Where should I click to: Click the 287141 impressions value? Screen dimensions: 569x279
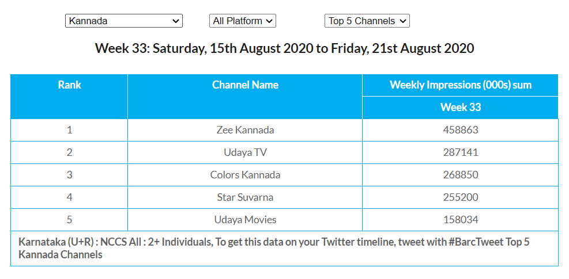point(460,152)
